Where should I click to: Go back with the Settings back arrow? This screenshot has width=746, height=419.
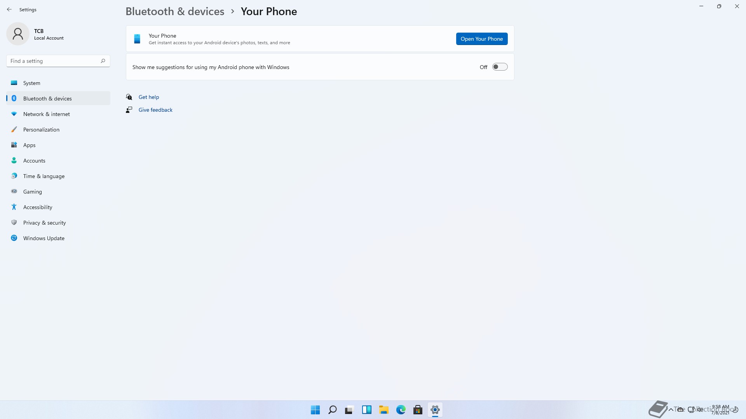(9, 9)
